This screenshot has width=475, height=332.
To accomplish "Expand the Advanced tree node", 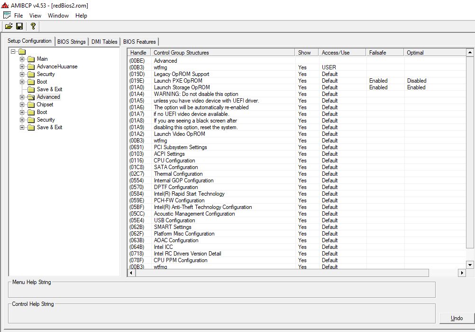I will point(22,97).
